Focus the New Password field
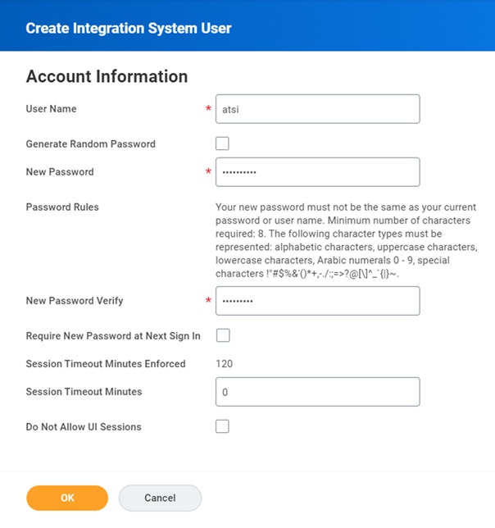 pos(317,172)
